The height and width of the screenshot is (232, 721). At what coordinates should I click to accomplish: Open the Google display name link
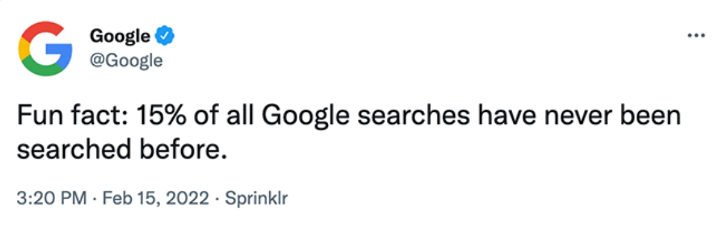[x=120, y=36]
